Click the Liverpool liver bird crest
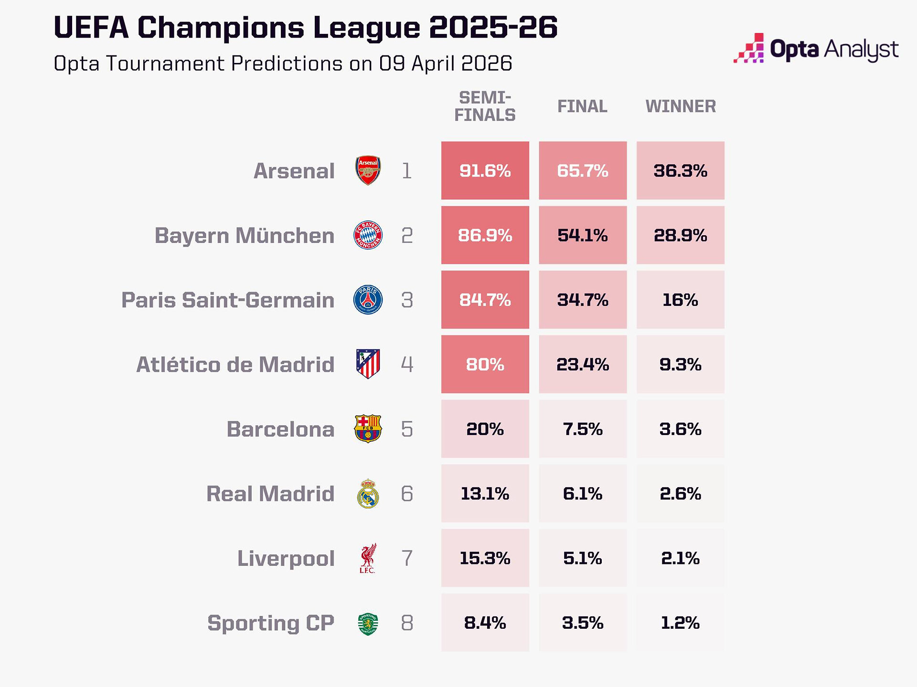Viewport: 917px width, 687px height. click(x=368, y=558)
